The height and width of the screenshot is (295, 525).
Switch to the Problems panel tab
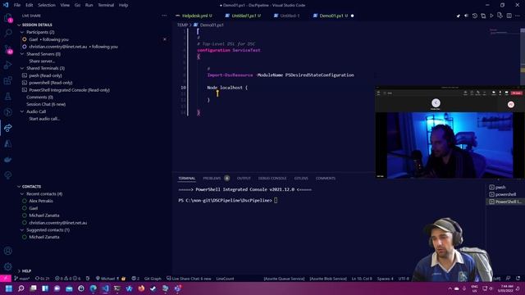212,179
